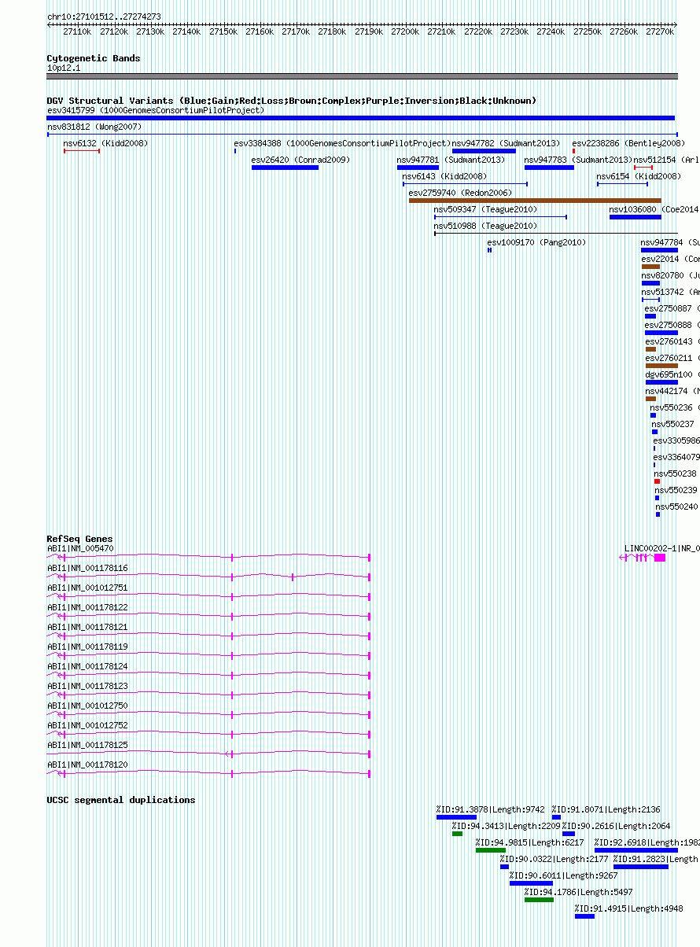Viewport: 700px width, 947px height.
Task: Open variant esv3364079 label
Action: (676, 457)
